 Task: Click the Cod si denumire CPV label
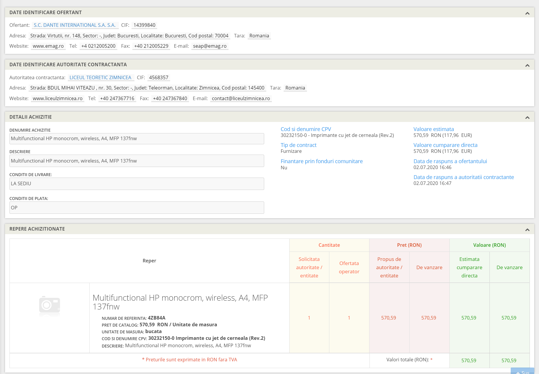[306, 129]
